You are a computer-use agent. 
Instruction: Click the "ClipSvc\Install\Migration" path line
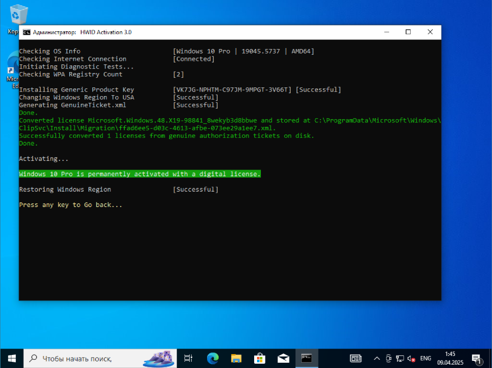tap(148, 128)
